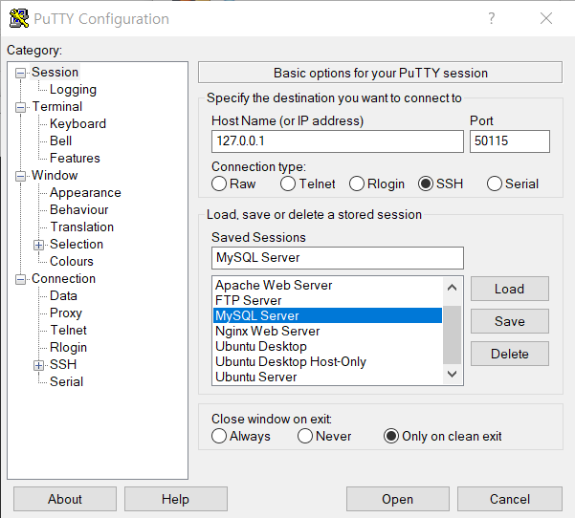
Task: Open the Session category
Action: point(55,73)
